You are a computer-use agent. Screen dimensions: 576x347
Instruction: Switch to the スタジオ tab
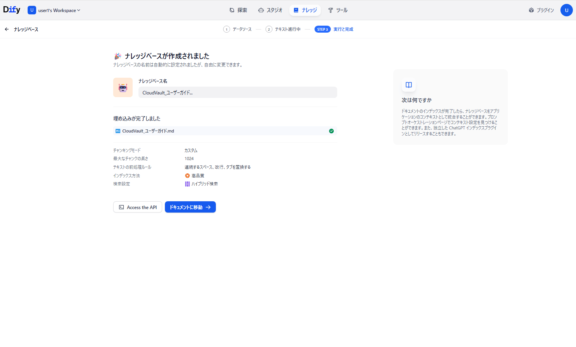[x=270, y=10]
